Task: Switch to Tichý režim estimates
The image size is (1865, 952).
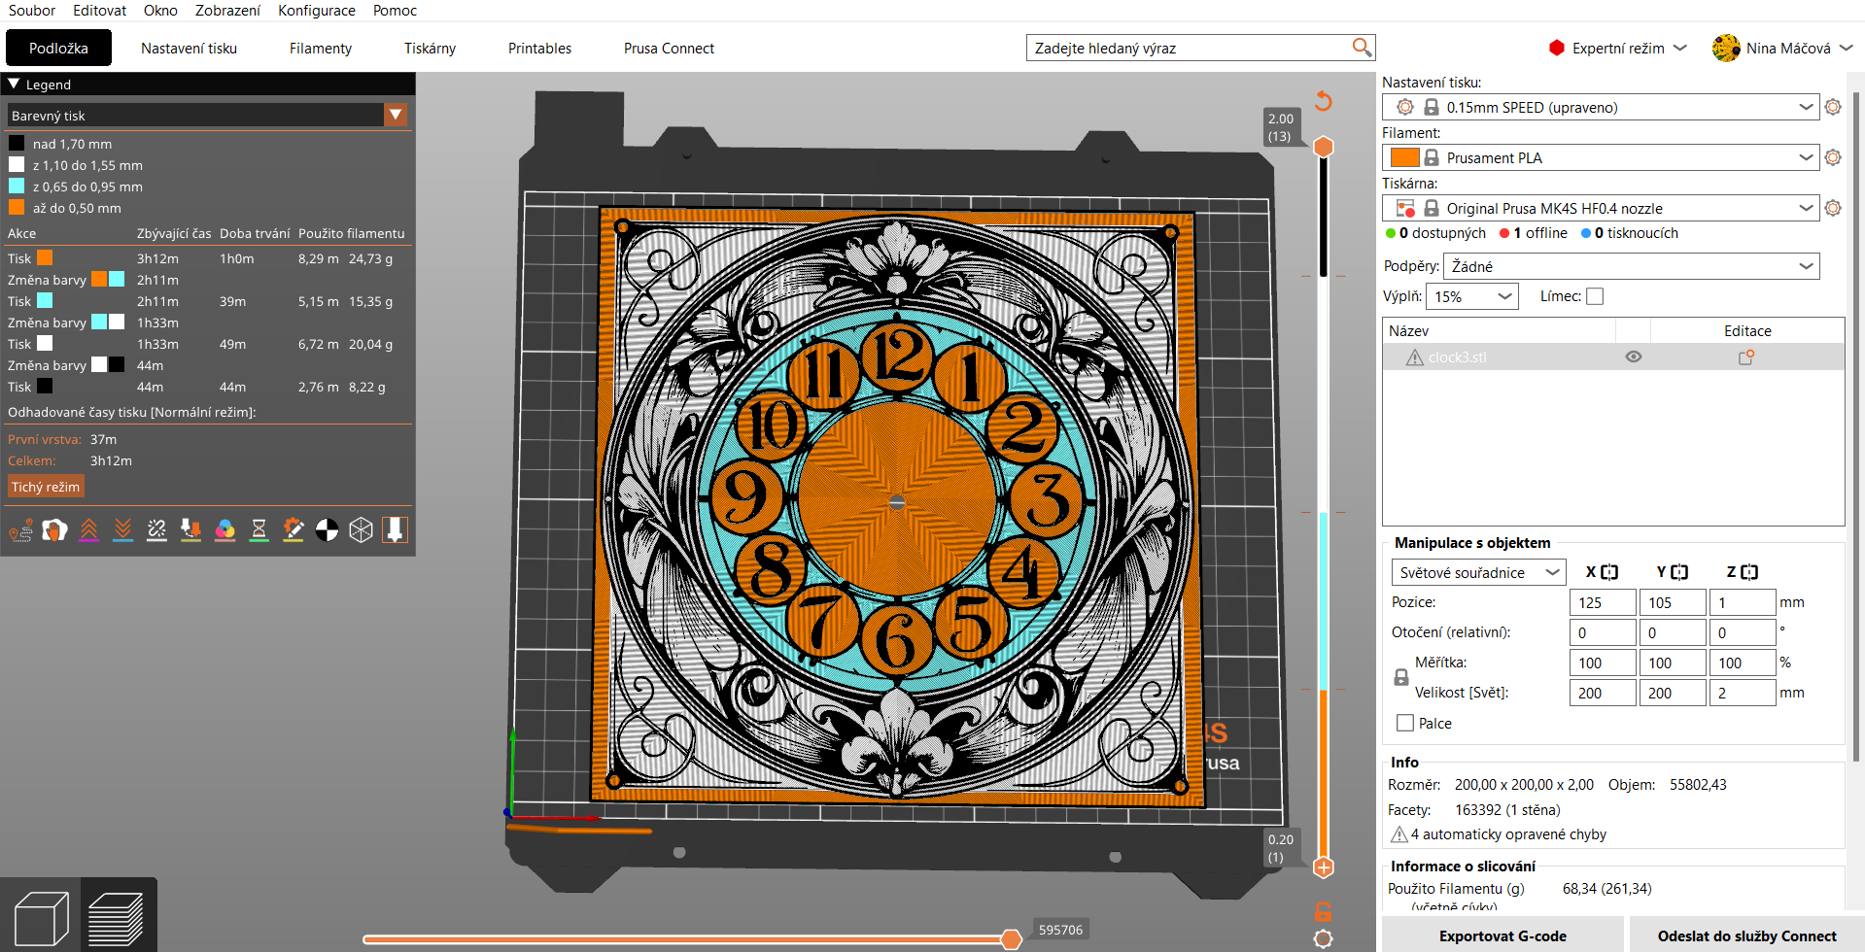Action: 45,486
